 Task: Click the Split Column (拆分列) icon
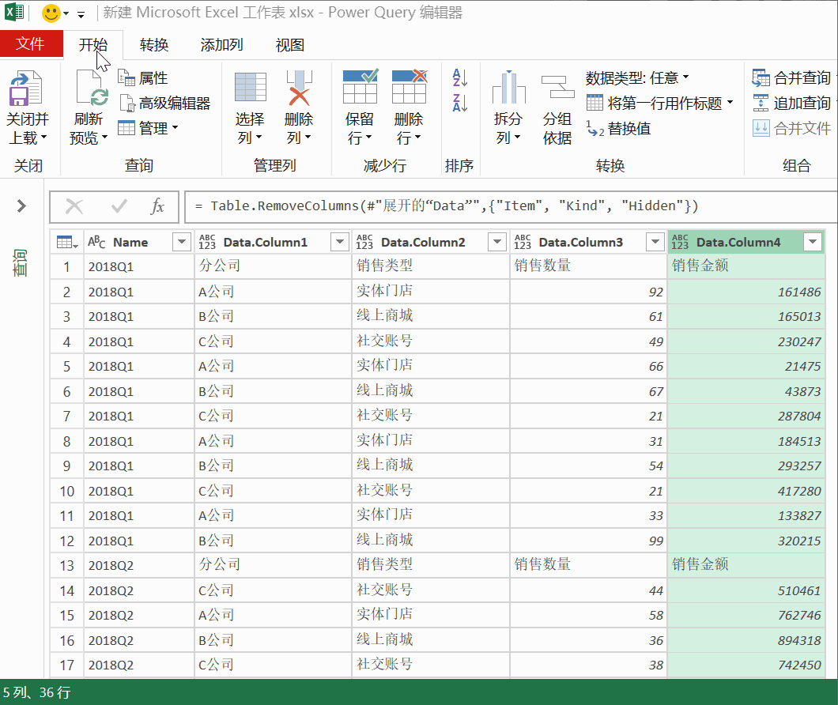click(x=508, y=88)
